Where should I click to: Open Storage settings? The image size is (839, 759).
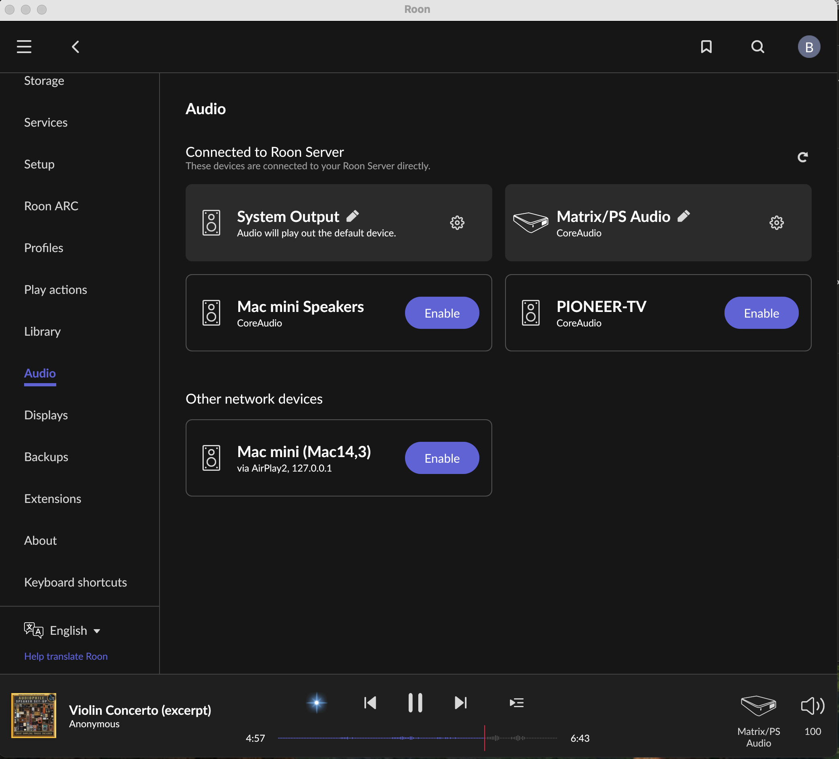[44, 80]
